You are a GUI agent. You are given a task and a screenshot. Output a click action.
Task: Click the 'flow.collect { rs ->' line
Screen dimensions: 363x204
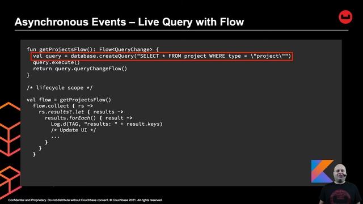point(63,106)
